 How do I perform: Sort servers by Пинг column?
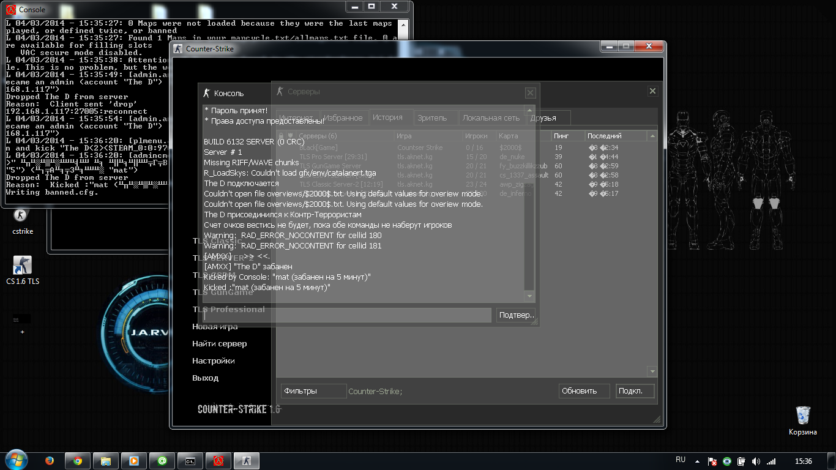click(567, 136)
